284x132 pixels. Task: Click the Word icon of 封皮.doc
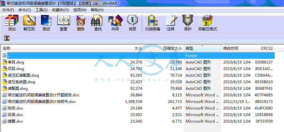[5, 108]
